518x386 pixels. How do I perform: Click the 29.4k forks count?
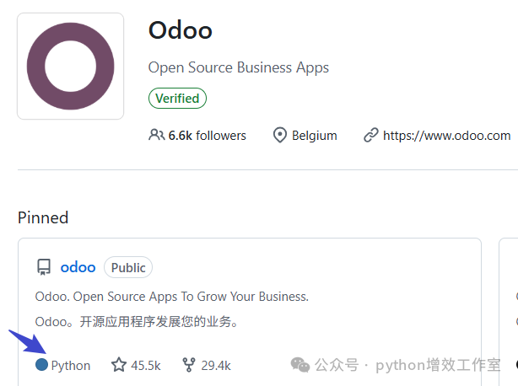coord(216,366)
